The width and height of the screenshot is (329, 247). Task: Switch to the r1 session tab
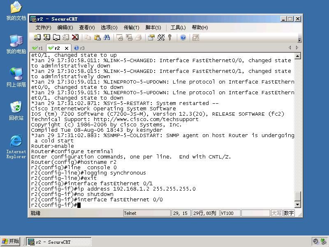tap(37, 48)
